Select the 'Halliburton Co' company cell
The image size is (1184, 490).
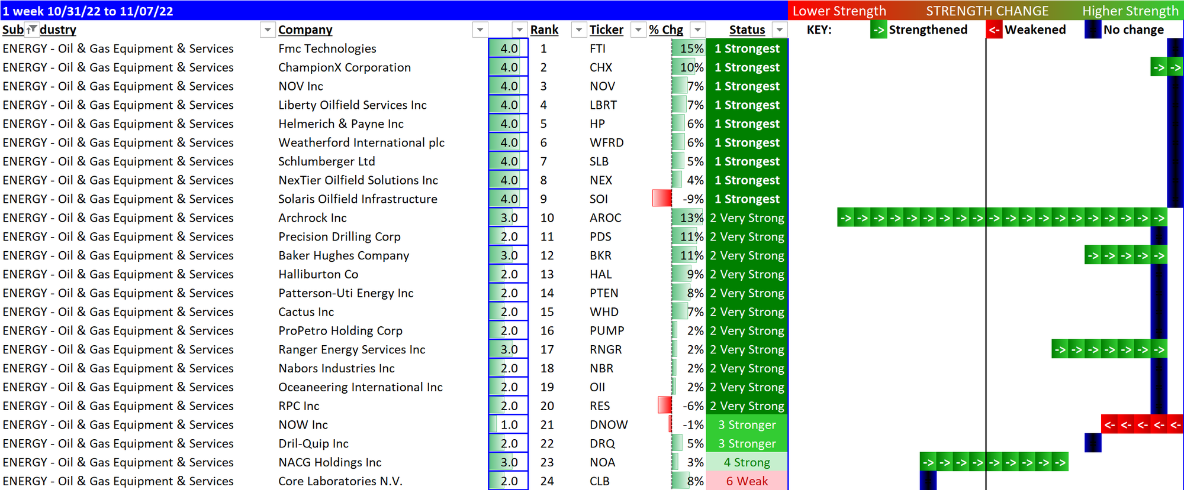(x=318, y=274)
